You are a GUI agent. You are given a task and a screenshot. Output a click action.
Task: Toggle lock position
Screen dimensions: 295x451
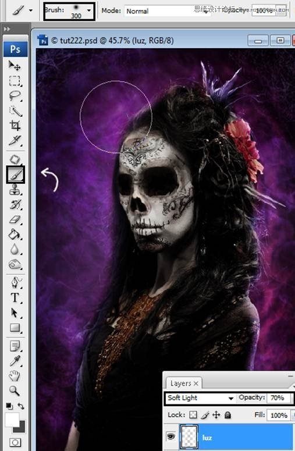(216, 415)
